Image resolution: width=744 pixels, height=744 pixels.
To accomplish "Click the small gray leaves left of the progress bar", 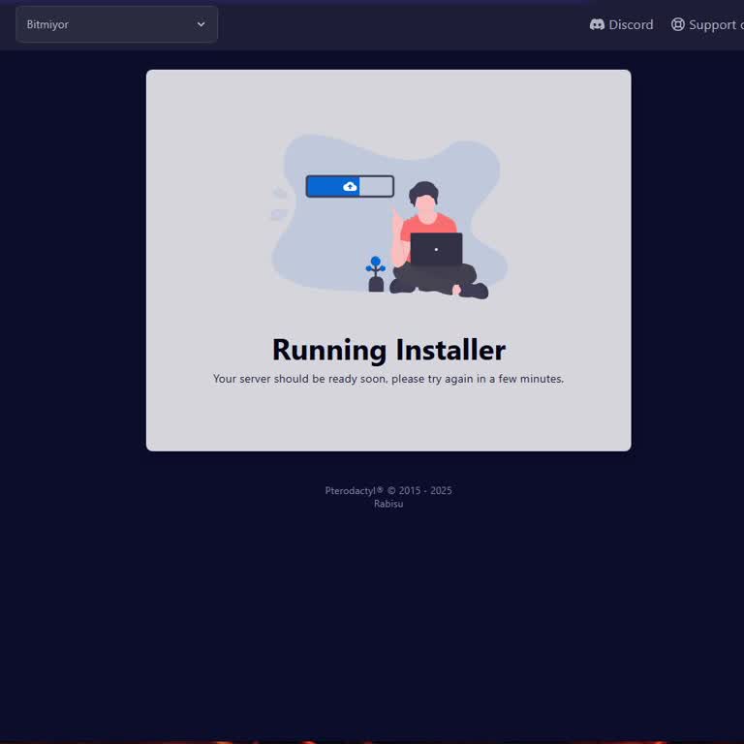I will click(x=279, y=203).
